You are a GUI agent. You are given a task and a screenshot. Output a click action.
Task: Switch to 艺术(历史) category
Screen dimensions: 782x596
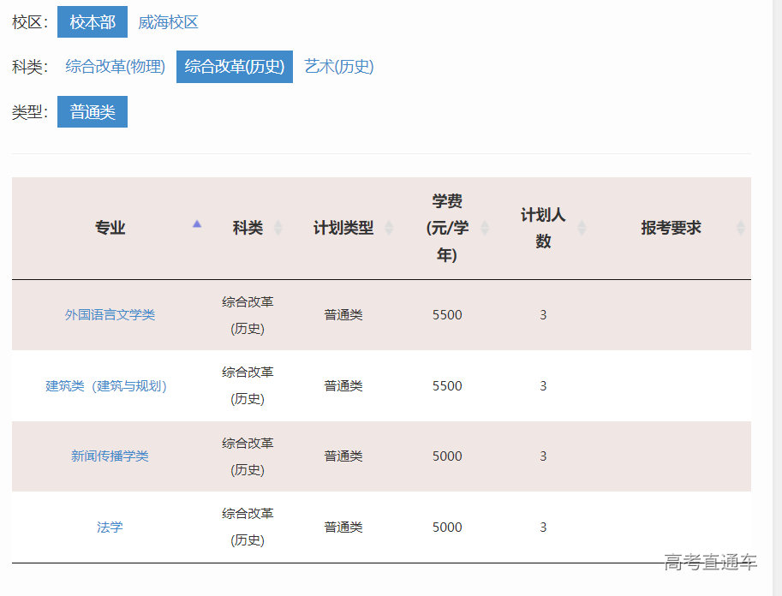339,67
